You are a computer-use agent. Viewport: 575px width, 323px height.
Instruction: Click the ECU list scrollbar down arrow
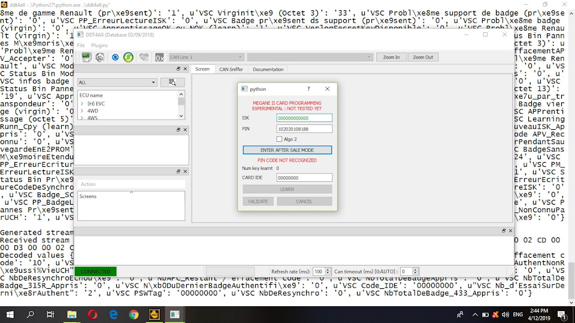click(x=181, y=116)
